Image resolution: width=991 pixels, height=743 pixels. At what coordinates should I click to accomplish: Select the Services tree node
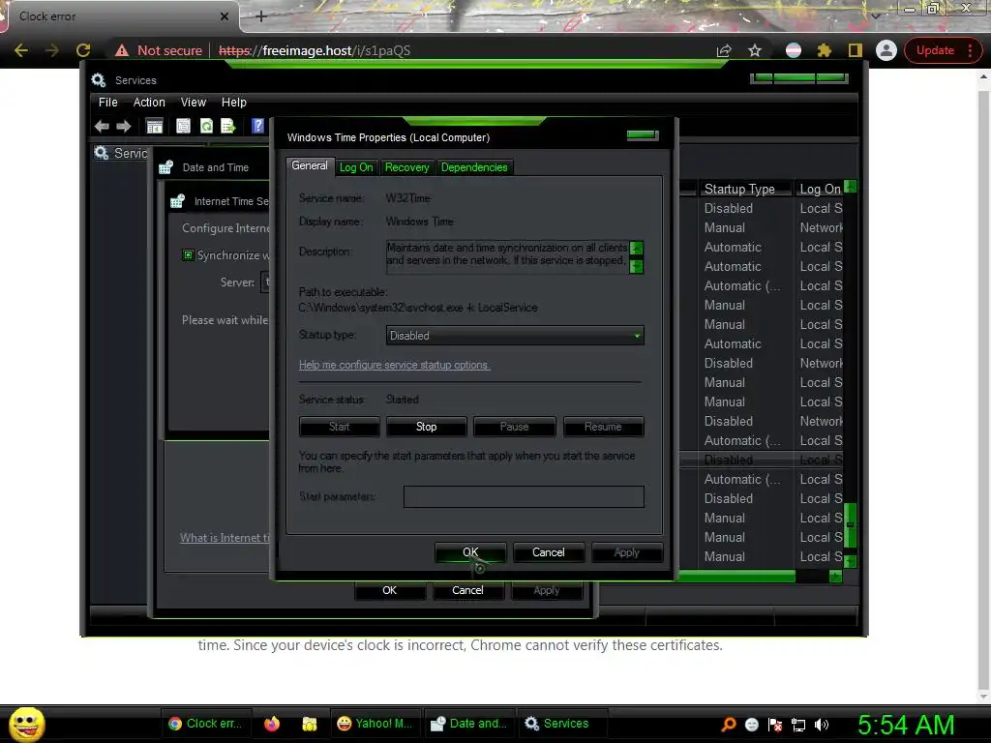121,153
